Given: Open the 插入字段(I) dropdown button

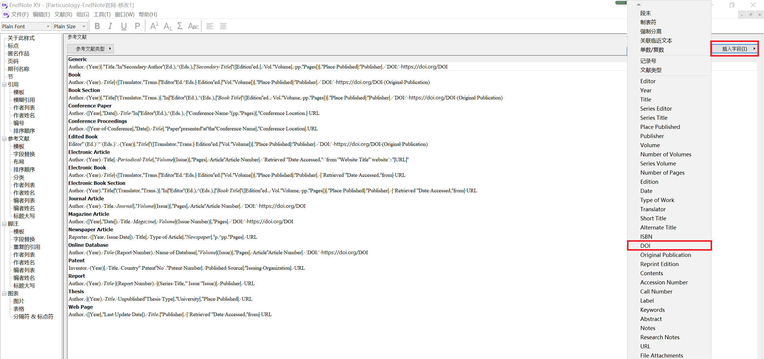Looking at the screenshot, I should 734,49.
